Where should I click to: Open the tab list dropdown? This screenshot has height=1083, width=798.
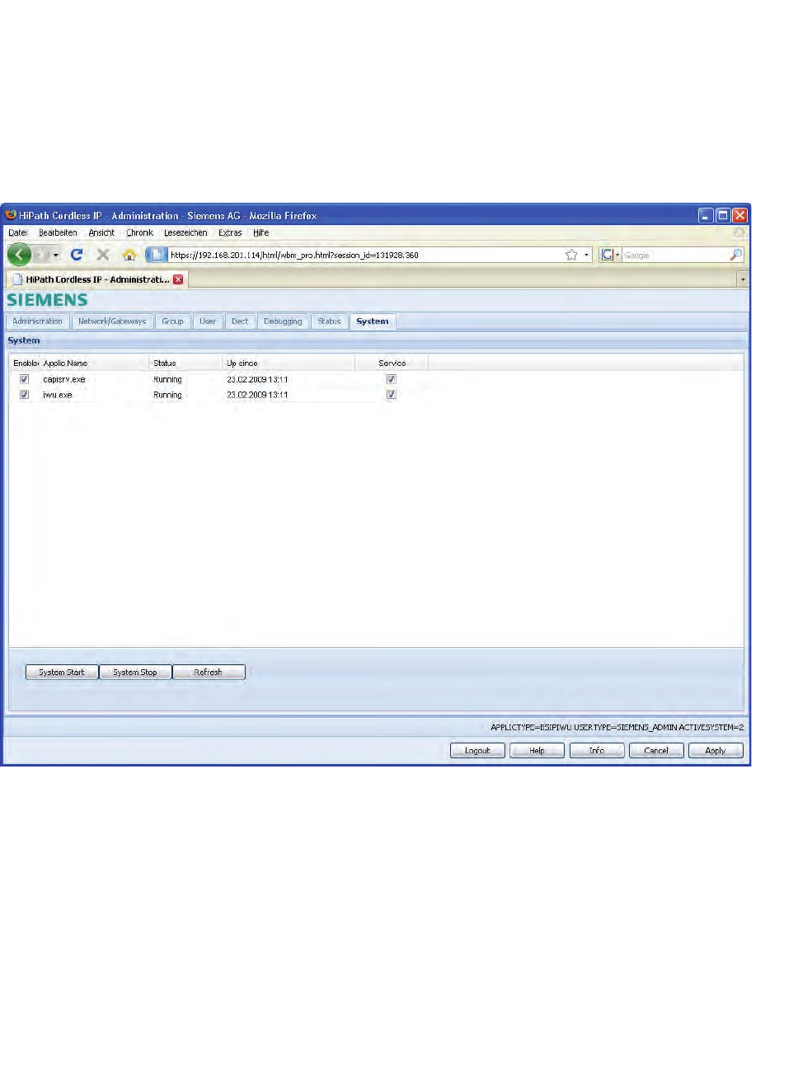point(742,279)
